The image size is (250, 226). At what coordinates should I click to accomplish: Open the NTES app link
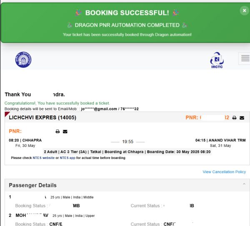[67, 158]
